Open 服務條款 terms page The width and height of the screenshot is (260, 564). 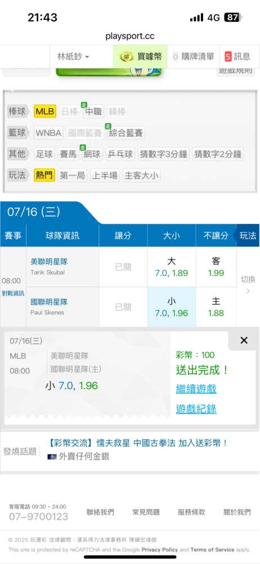[x=191, y=512]
